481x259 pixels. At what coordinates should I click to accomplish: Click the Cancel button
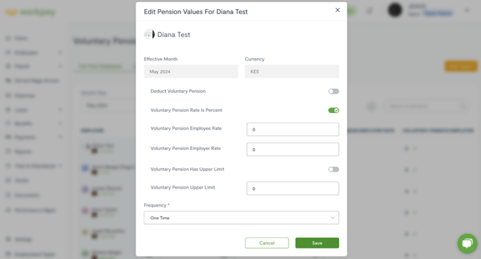click(267, 243)
